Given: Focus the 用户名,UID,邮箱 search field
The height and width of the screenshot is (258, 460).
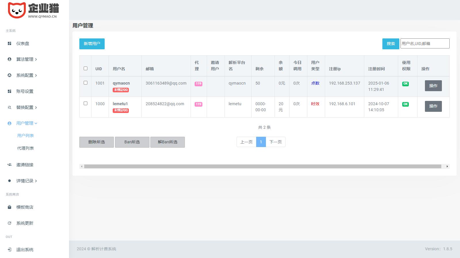Looking at the screenshot, I should pyautogui.click(x=425, y=44).
